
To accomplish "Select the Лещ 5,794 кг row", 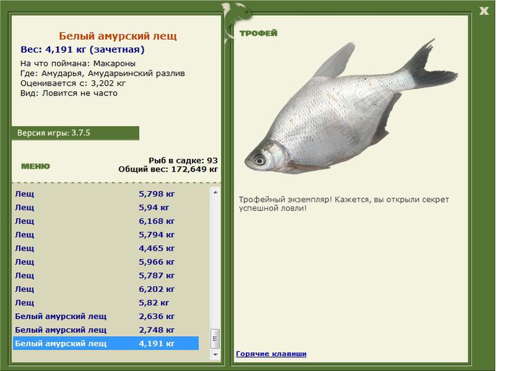I will pos(106,235).
